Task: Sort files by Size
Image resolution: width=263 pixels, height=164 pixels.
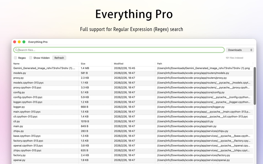Action: coord(82,63)
